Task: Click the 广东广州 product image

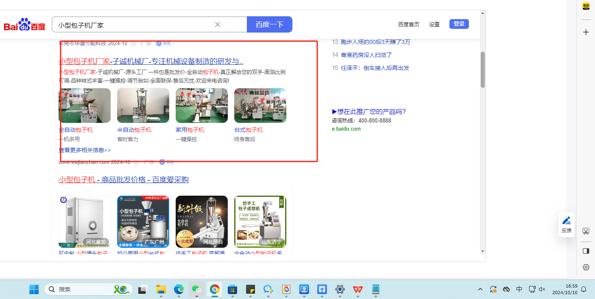Action: click(x=143, y=222)
